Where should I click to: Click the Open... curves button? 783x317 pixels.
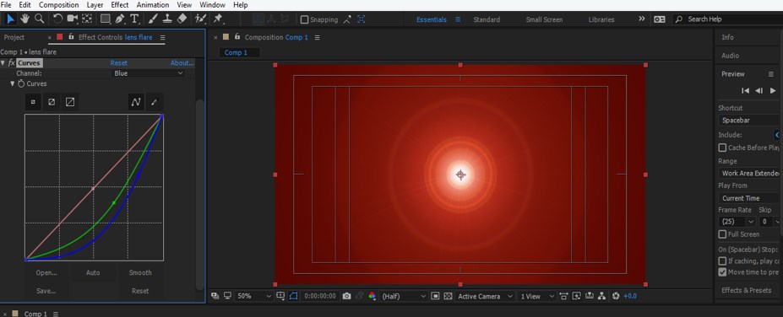point(46,272)
